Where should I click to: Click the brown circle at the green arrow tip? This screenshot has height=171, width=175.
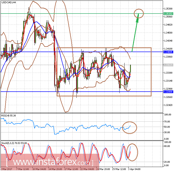click(x=139, y=14)
